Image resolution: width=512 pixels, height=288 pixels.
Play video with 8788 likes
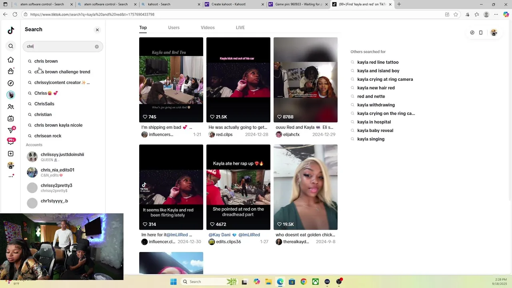click(x=306, y=80)
